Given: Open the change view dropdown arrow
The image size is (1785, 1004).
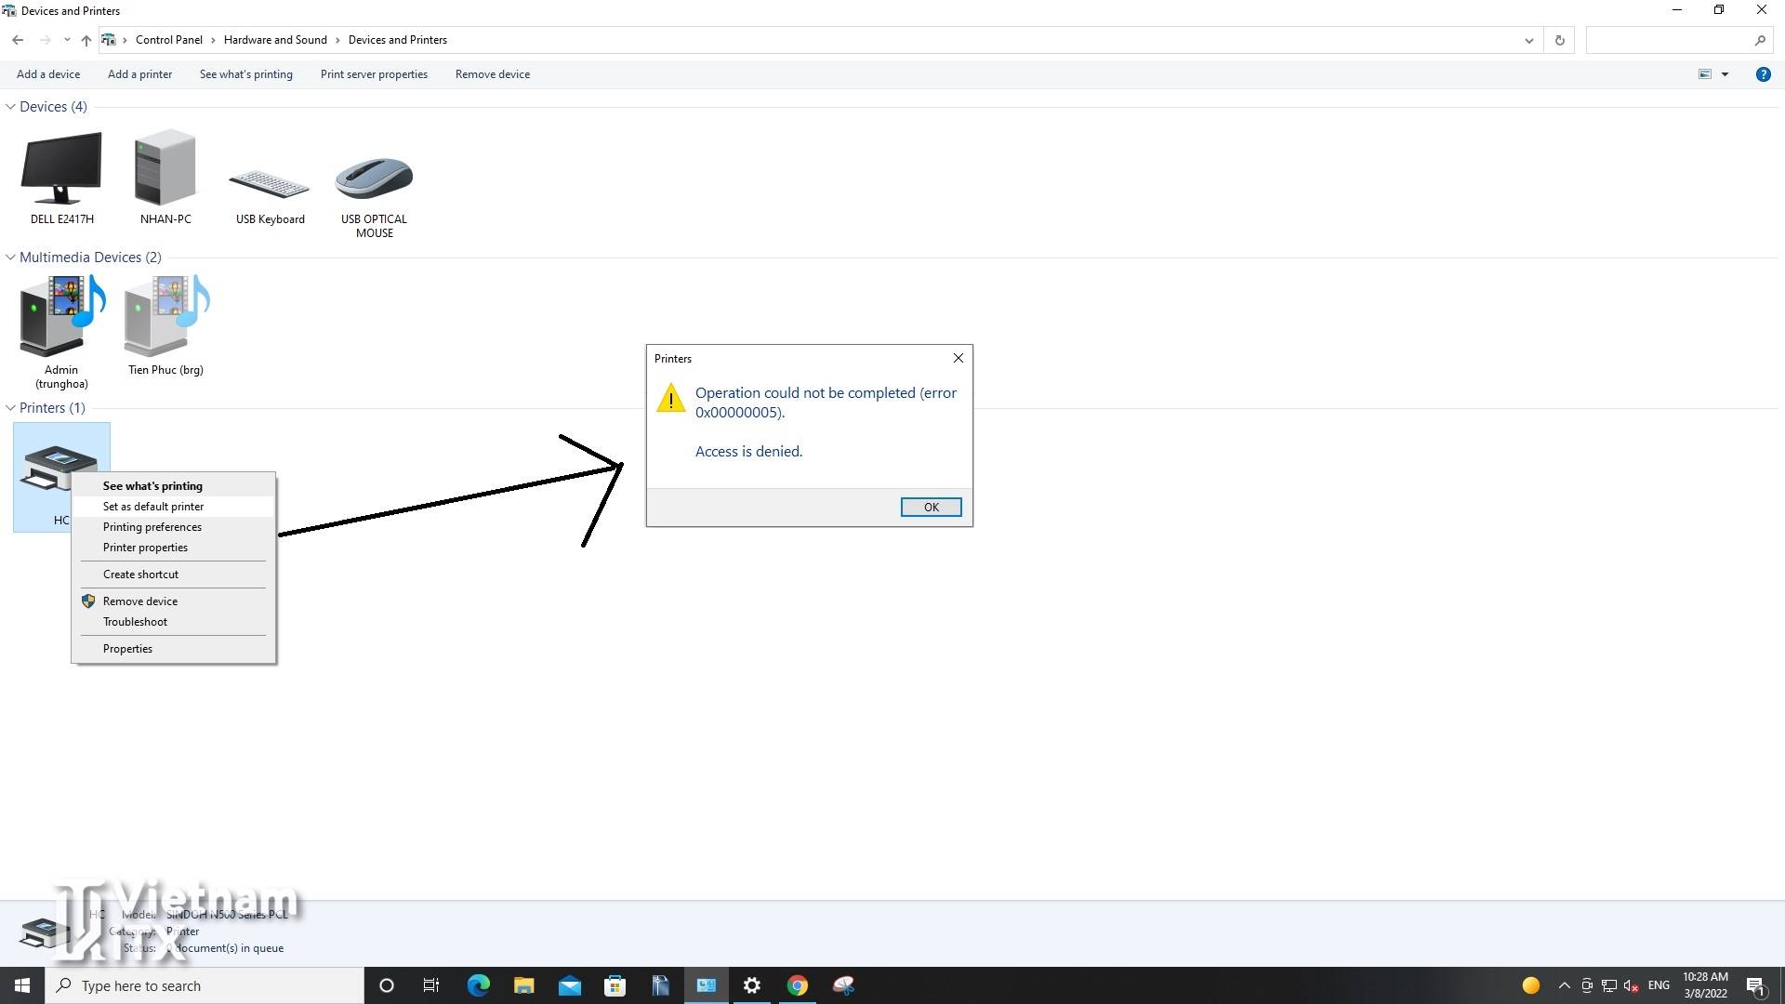Looking at the screenshot, I should (1725, 74).
